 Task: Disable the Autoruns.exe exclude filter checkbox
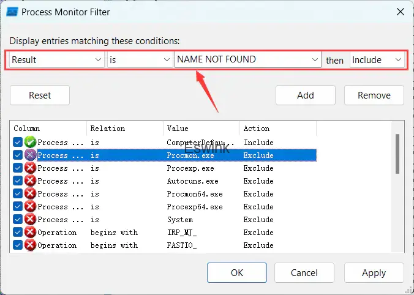point(18,181)
